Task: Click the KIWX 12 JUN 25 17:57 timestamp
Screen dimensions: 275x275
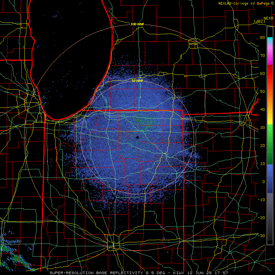Action: 201,273
